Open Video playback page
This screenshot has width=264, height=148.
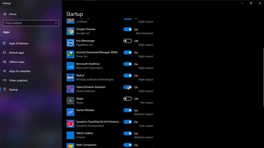(31, 80)
